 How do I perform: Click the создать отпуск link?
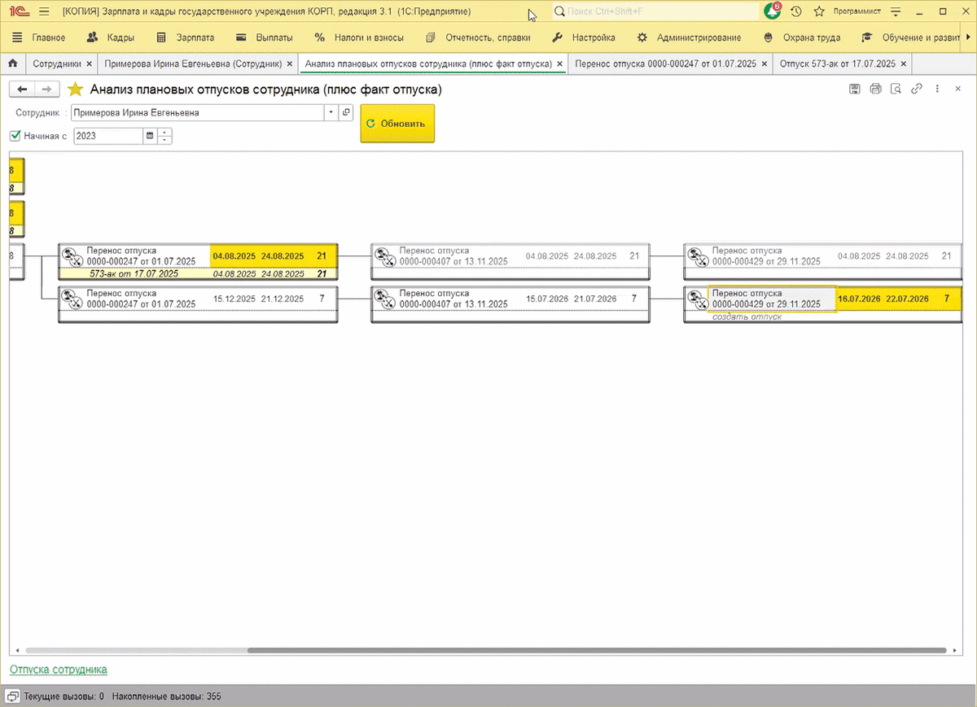coord(747,316)
